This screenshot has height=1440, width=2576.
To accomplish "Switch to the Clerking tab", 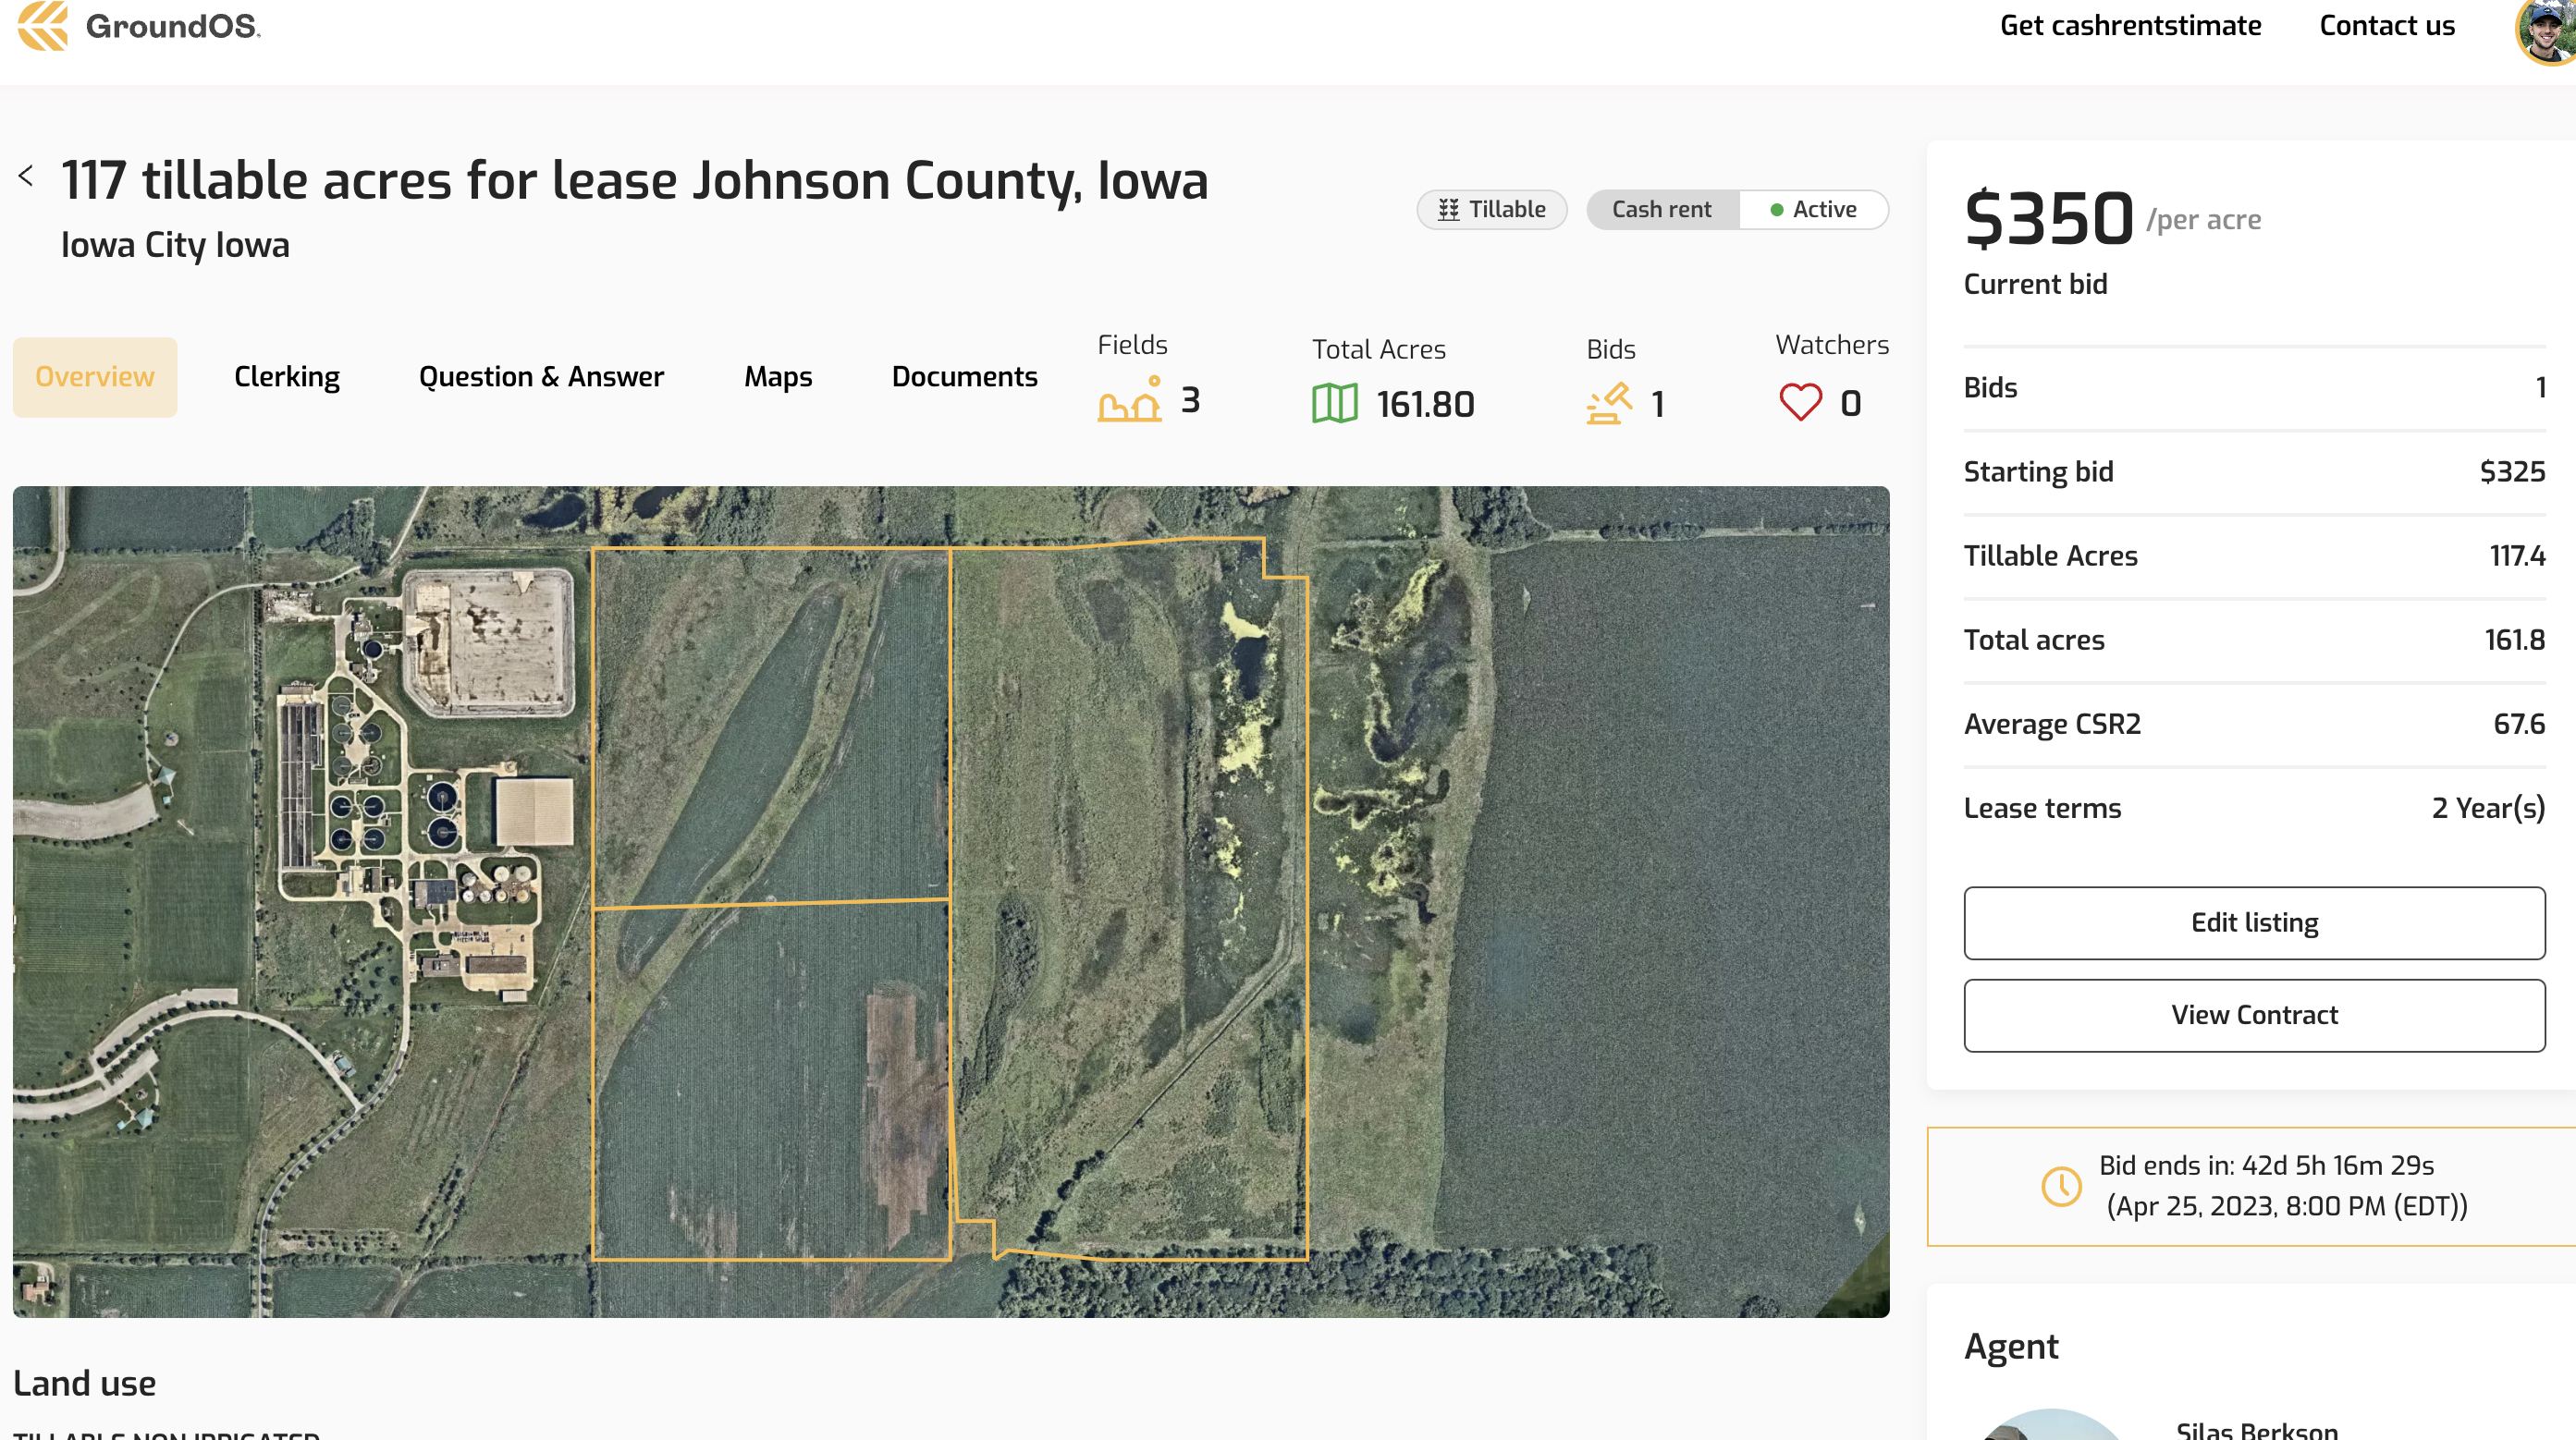I will pos(287,377).
